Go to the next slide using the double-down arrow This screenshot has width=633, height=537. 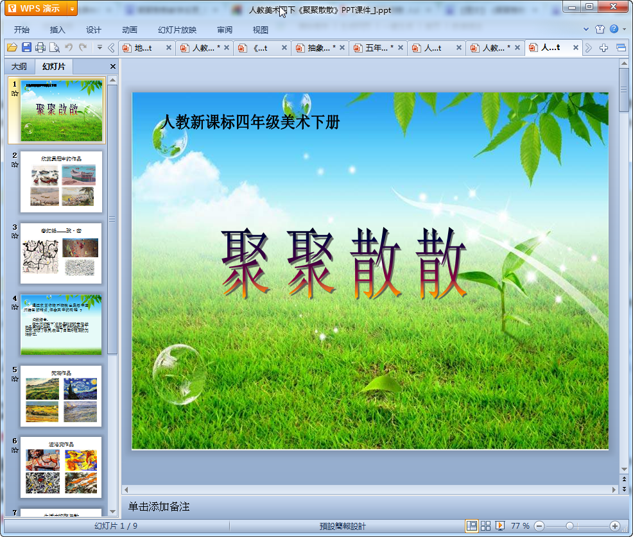pos(624,489)
